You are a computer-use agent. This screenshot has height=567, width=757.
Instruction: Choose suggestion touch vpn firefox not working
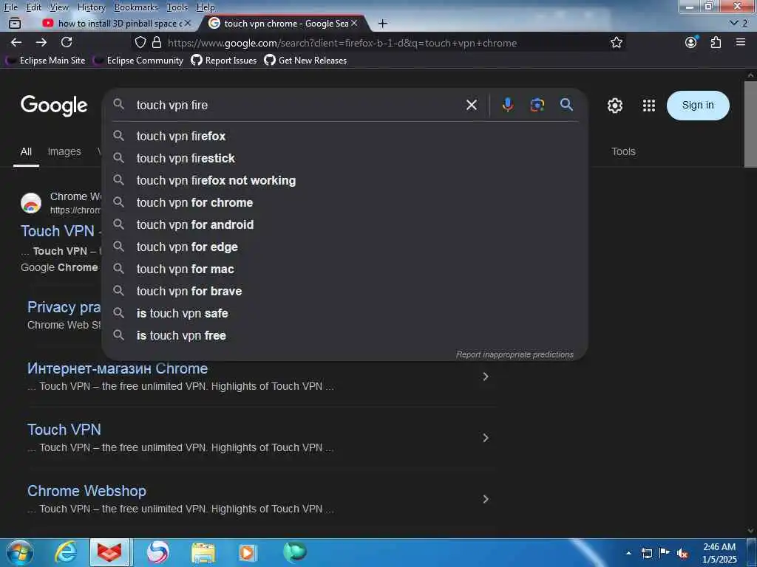(x=344, y=180)
